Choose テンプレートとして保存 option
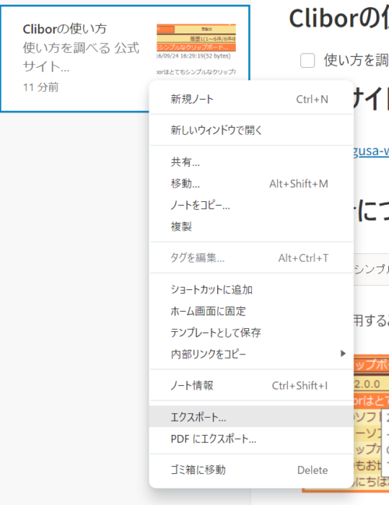389x505 pixels. tap(251, 332)
